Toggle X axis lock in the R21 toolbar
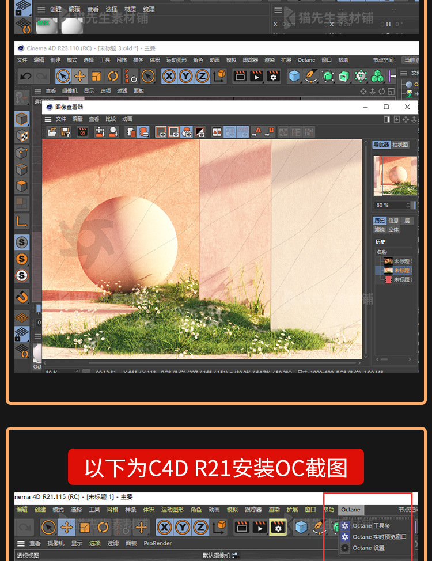 (164, 527)
